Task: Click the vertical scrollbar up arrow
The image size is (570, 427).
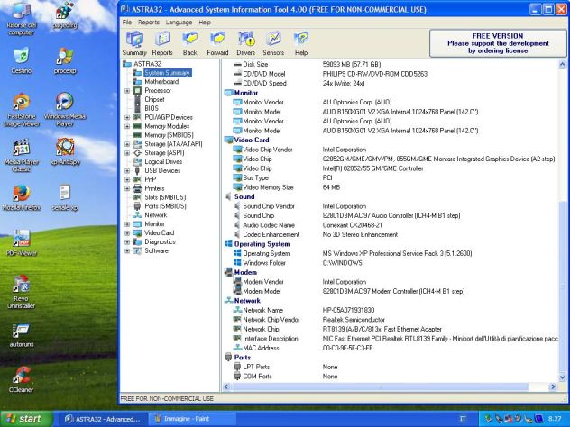Action: (562, 65)
